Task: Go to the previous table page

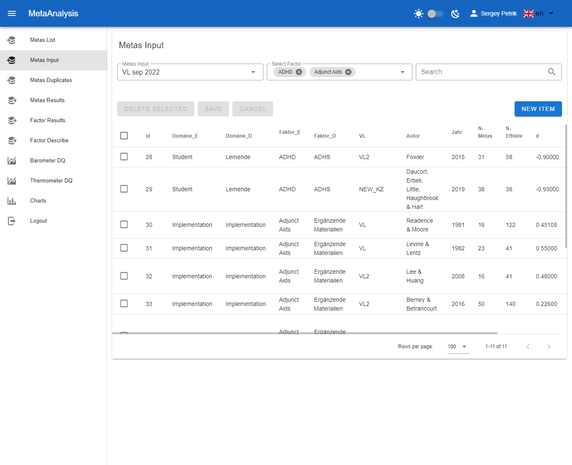Action: 528,347
